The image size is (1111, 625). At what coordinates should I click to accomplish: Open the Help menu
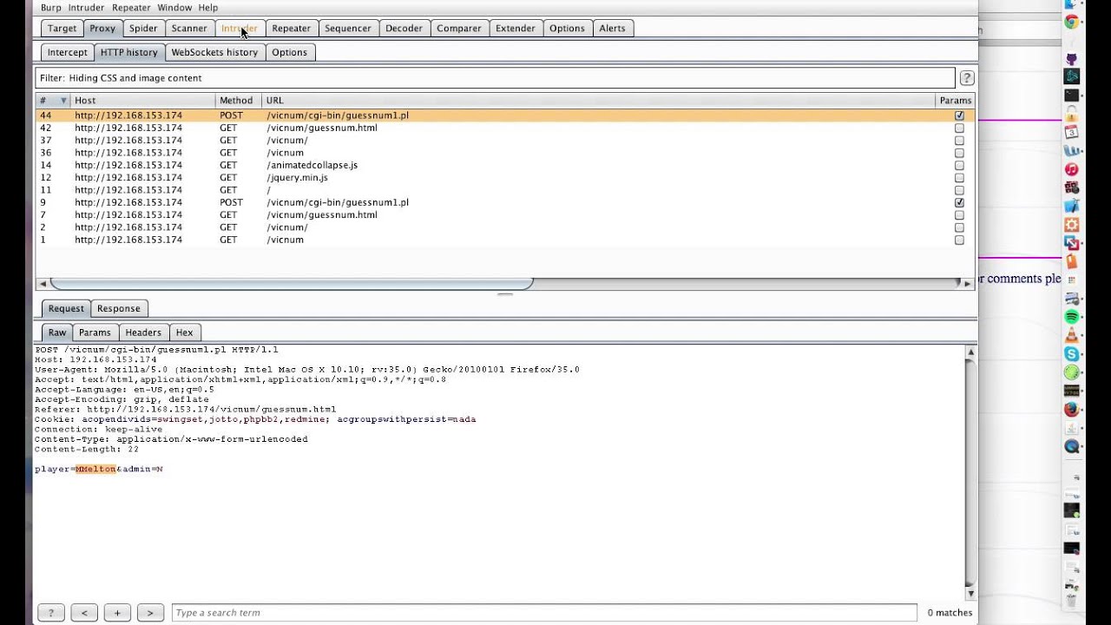click(x=208, y=8)
